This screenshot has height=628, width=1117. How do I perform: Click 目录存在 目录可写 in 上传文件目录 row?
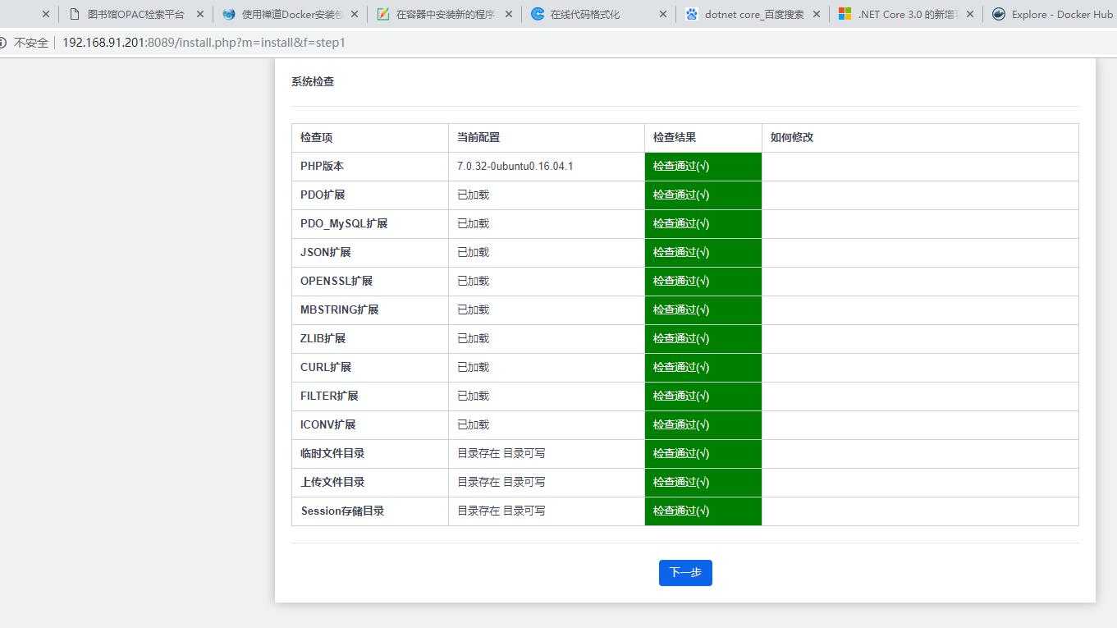[501, 482]
